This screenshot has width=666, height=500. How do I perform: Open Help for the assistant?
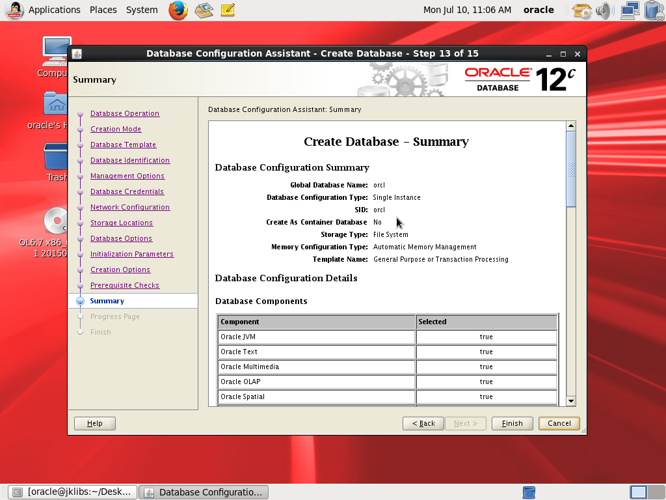(94, 423)
